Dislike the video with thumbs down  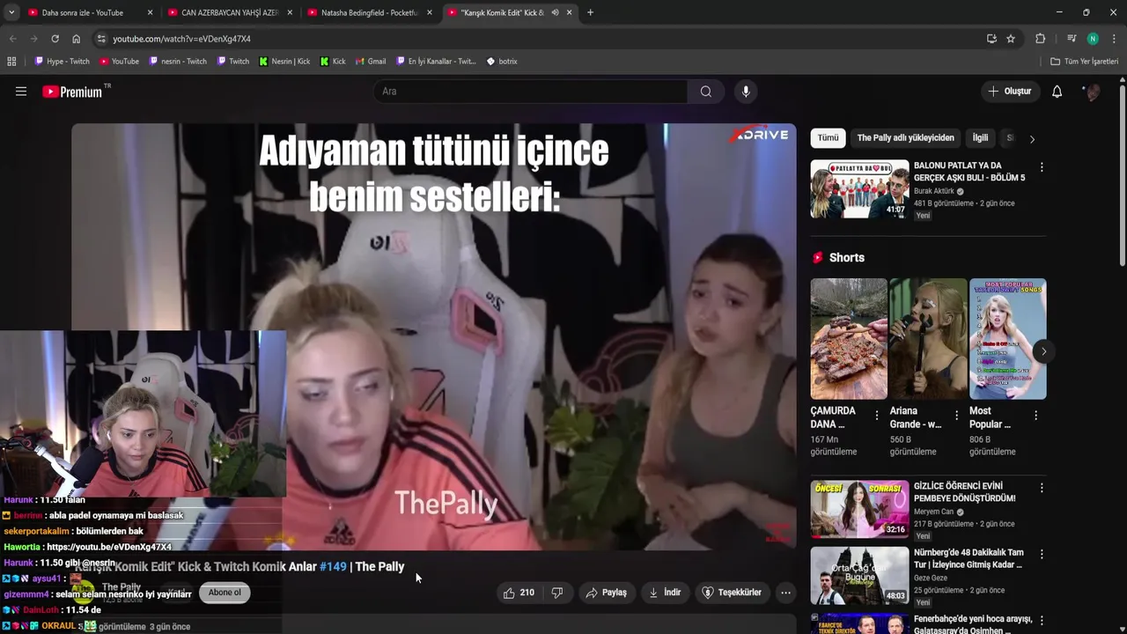click(x=556, y=593)
